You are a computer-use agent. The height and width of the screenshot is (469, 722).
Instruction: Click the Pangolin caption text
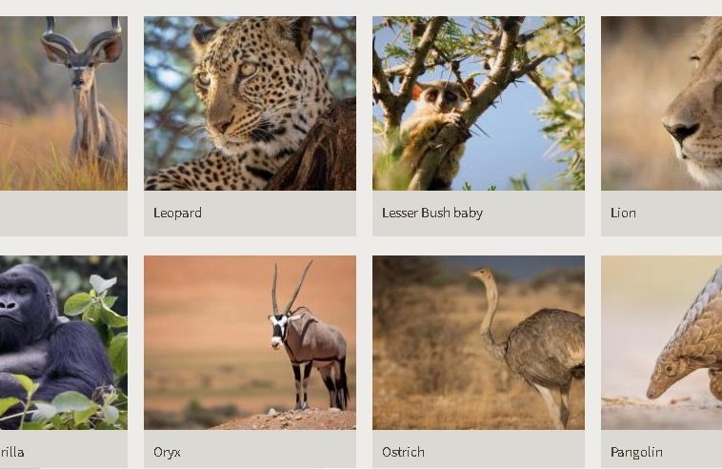(x=636, y=453)
